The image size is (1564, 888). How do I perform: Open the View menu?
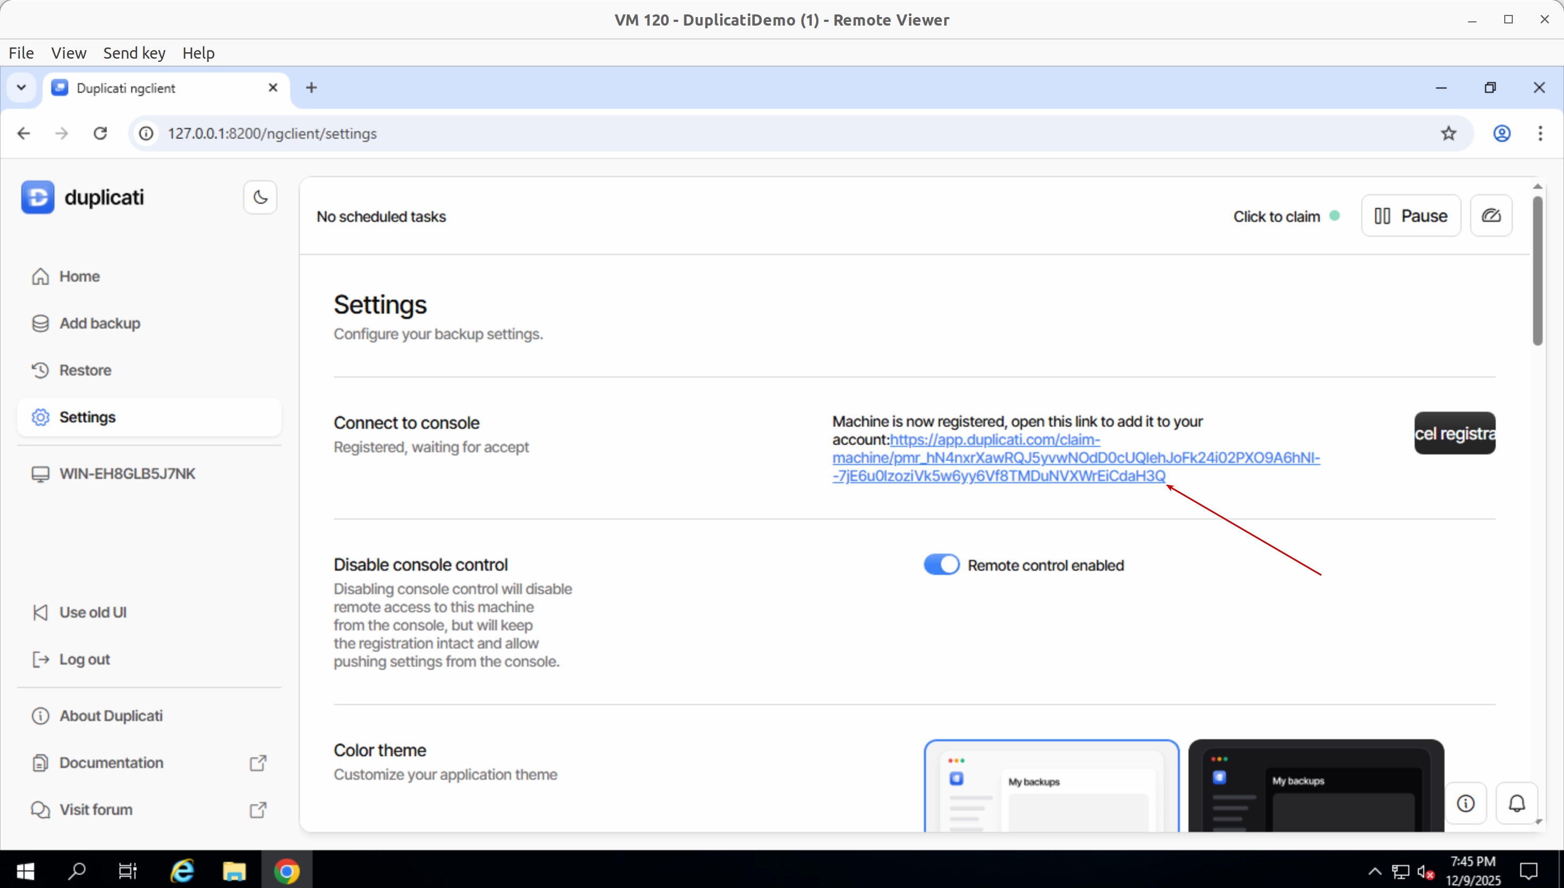coord(68,53)
